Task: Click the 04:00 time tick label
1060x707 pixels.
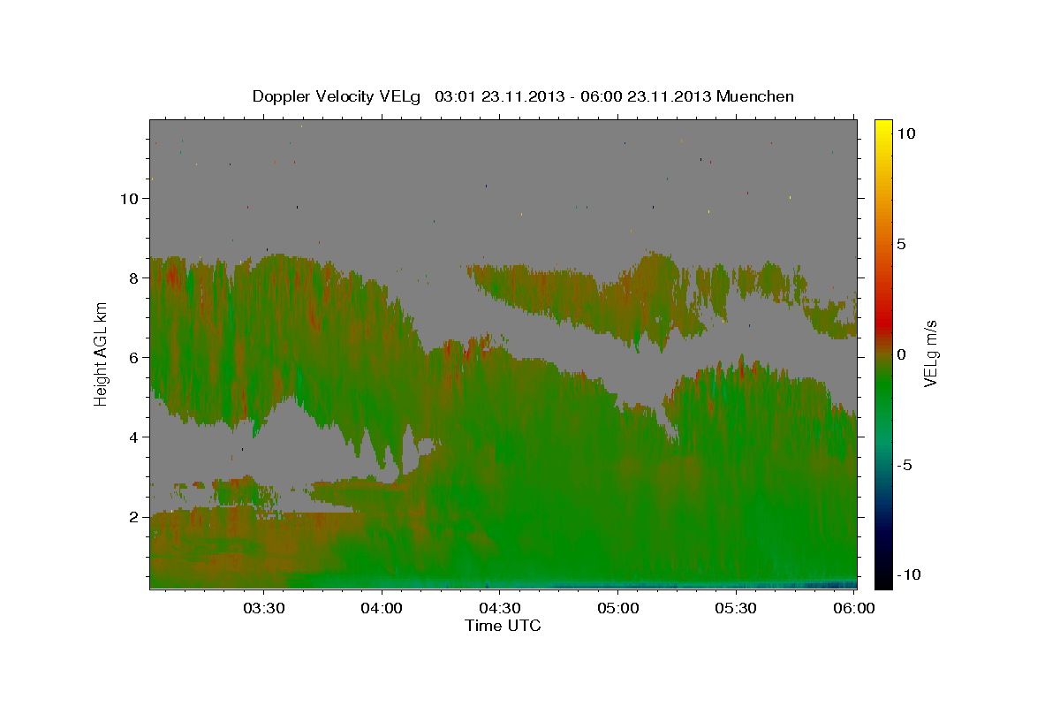Action: pyautogui.click(x=382, y=609)
